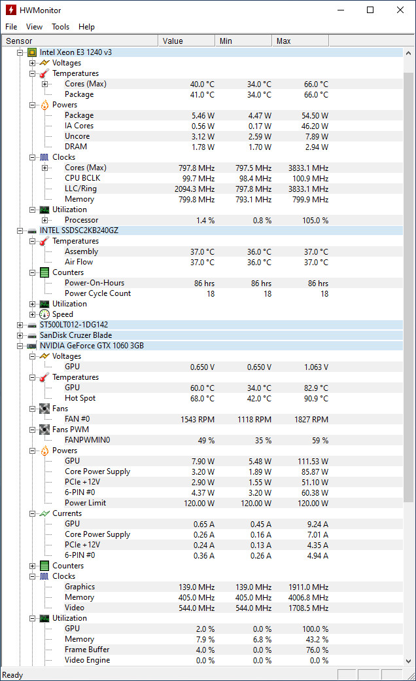Screen dimensions: 416x681
Task: Click the CPU Temperatures thermometer icon
Action: click(x=44, y=73)
